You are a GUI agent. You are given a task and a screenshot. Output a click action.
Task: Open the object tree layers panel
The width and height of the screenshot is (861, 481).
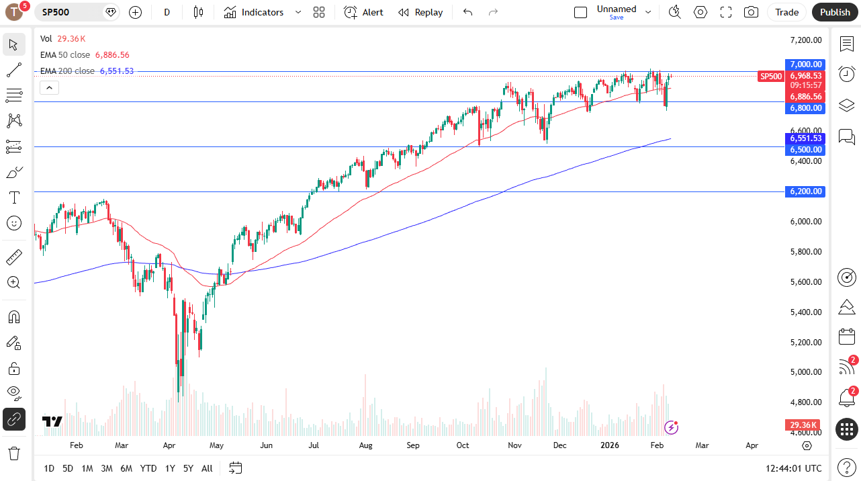[847, 105]
